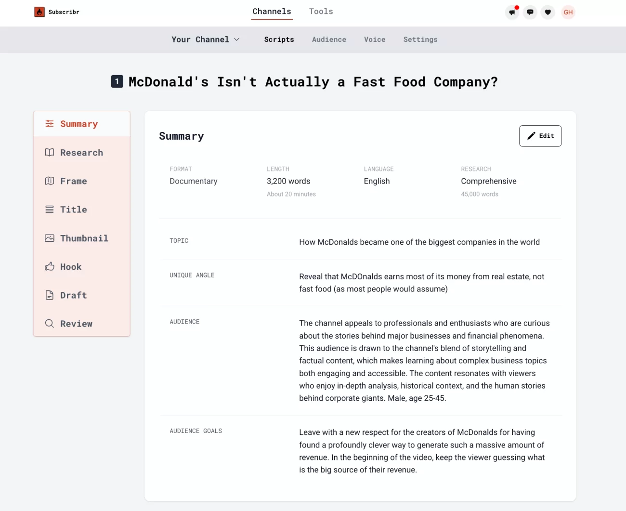Open the GH user avatar menu
This screenshot has height=511, width=626.
click(568, 12)
